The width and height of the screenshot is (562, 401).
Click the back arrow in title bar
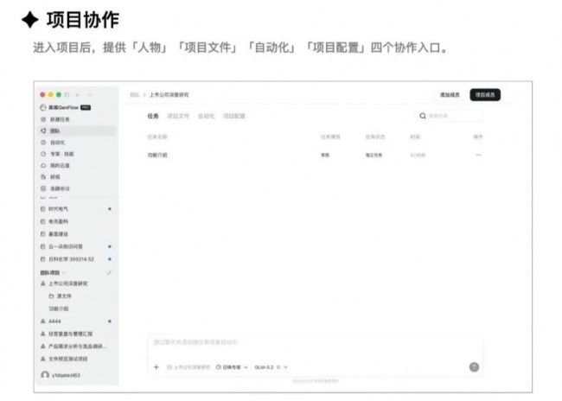coord(78,94)
